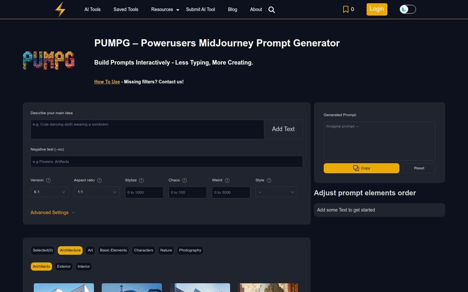Click the Aspect ratio help icon
The image size is (468, 292).
click(99, 180)
